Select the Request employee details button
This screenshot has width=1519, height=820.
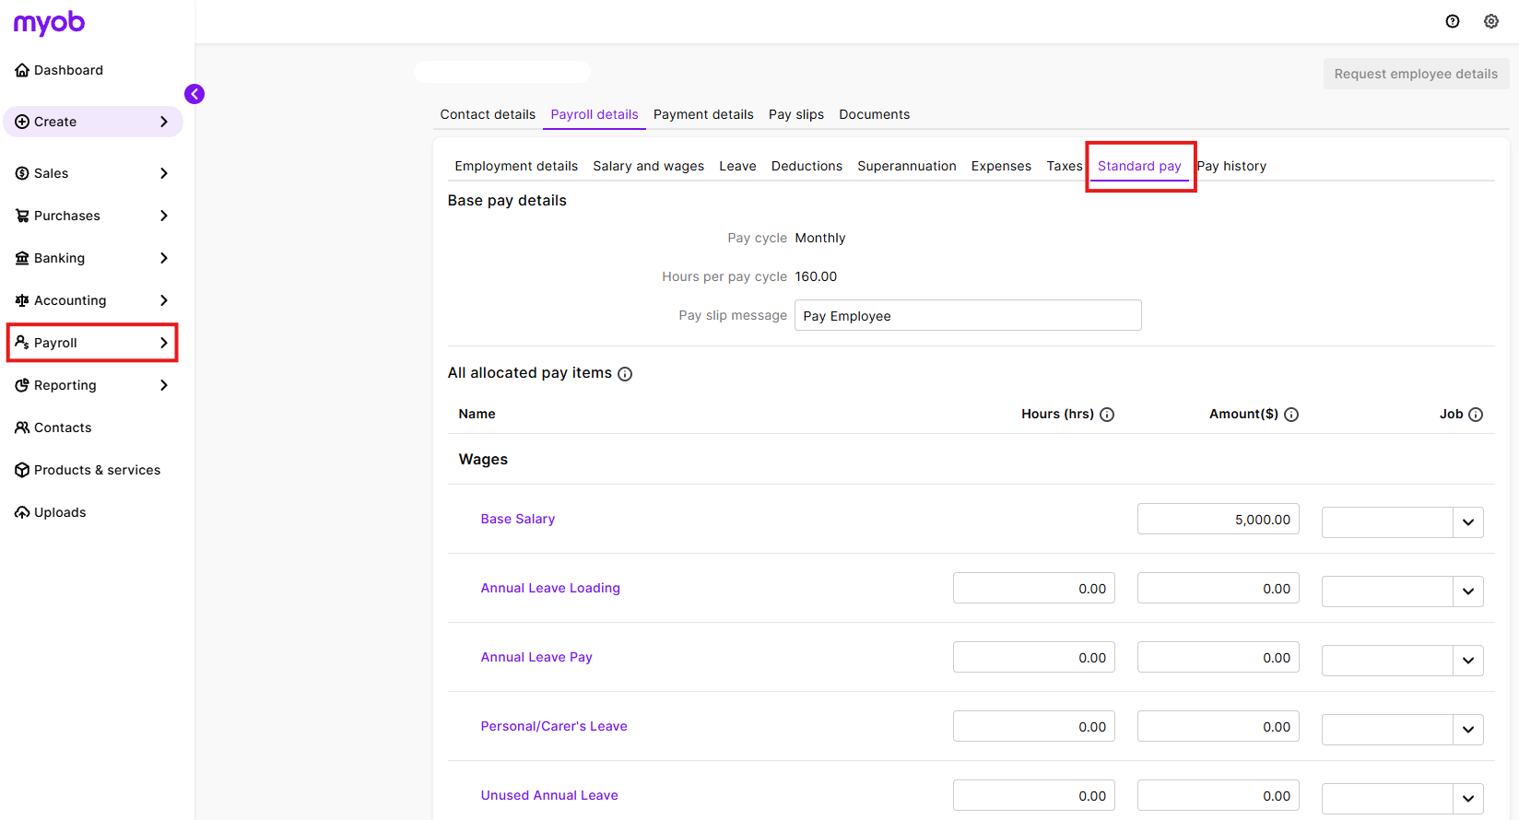click(x=1416, y=74)
